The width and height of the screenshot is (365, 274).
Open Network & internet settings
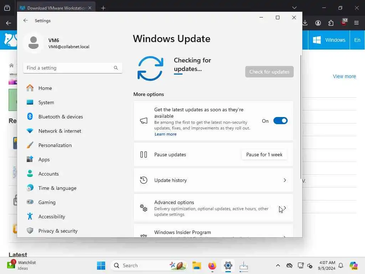pos(73,131)
